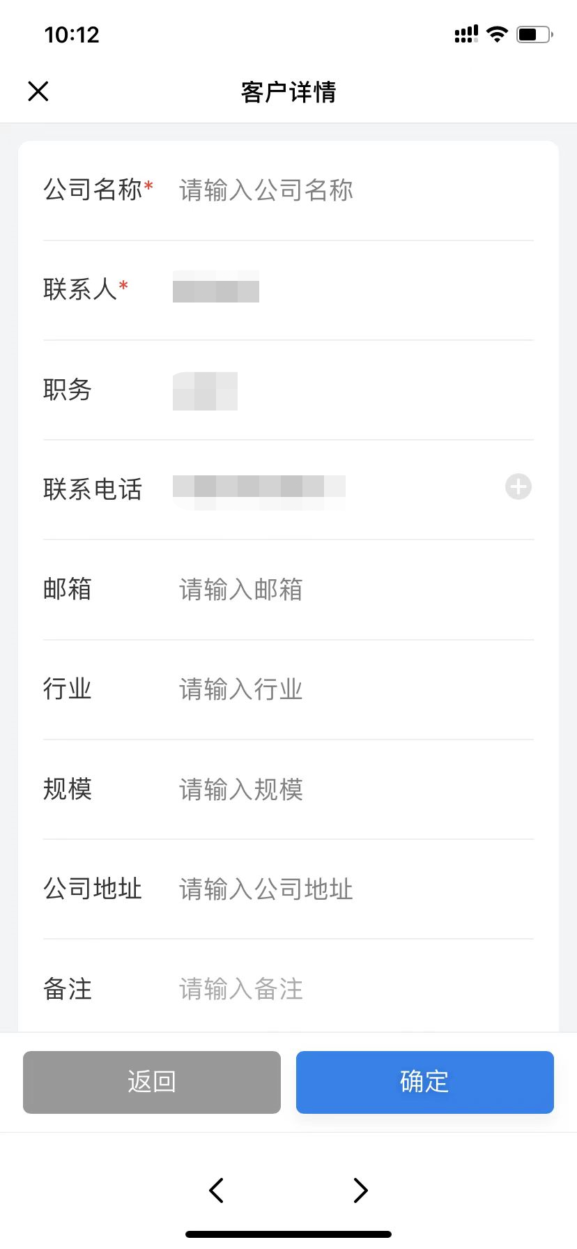Viewport: 577px width, 1249px height.
Task: Tap the cellular signal icon
Action: tap(466, 34)
